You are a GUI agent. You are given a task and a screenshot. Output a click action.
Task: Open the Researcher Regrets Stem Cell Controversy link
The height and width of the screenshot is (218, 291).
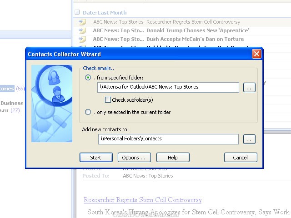142,200
